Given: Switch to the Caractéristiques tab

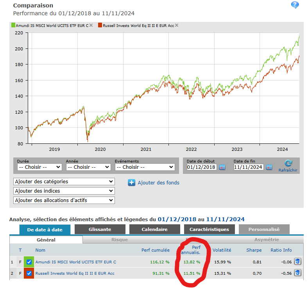Looking at the screenshot, I should point(210,229).
